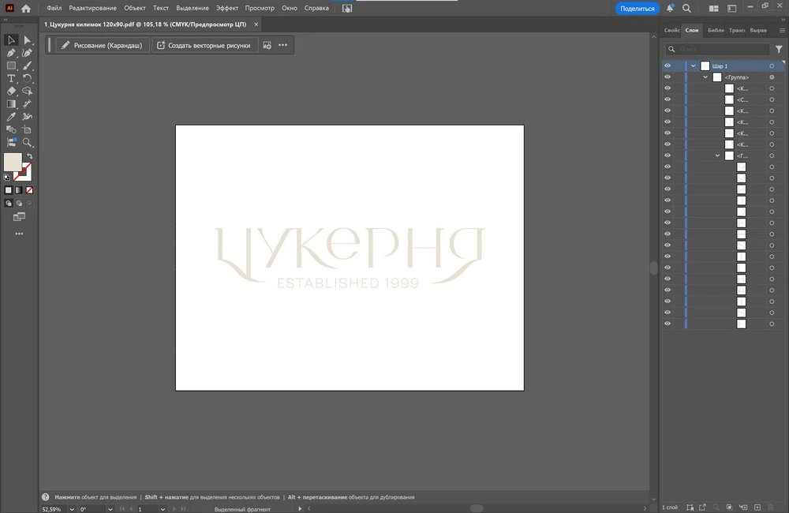Select the Pen tool

click(12, 53)
